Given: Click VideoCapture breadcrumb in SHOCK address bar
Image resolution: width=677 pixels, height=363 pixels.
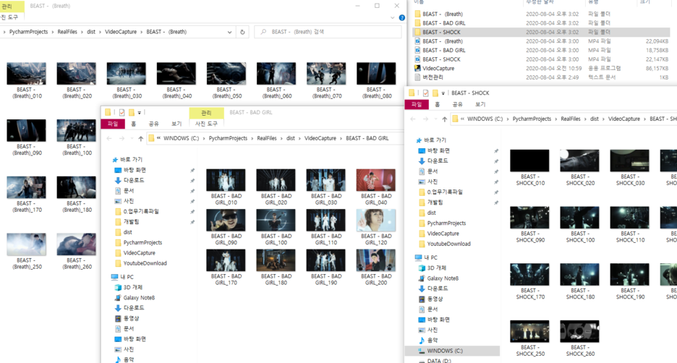Looking at the screenshot, I should (x=624, y=119).
